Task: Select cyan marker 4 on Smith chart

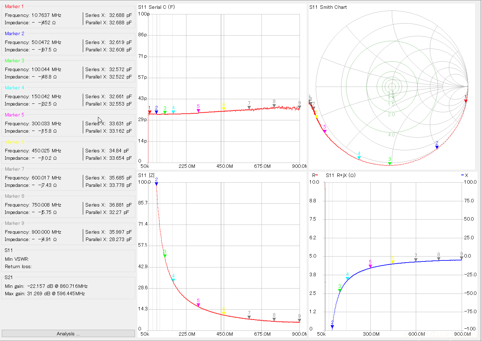Action: coord(359,158)
